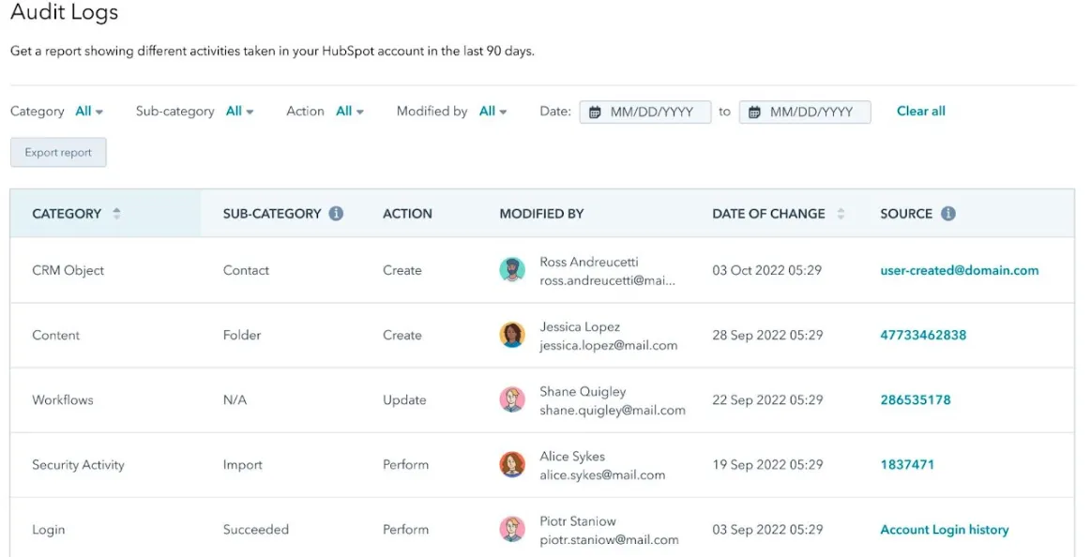
Task: Click the Clear all link
Action: [x=920, y=112]
